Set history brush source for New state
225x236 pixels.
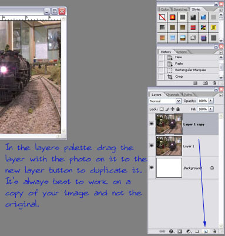(161, 57)
